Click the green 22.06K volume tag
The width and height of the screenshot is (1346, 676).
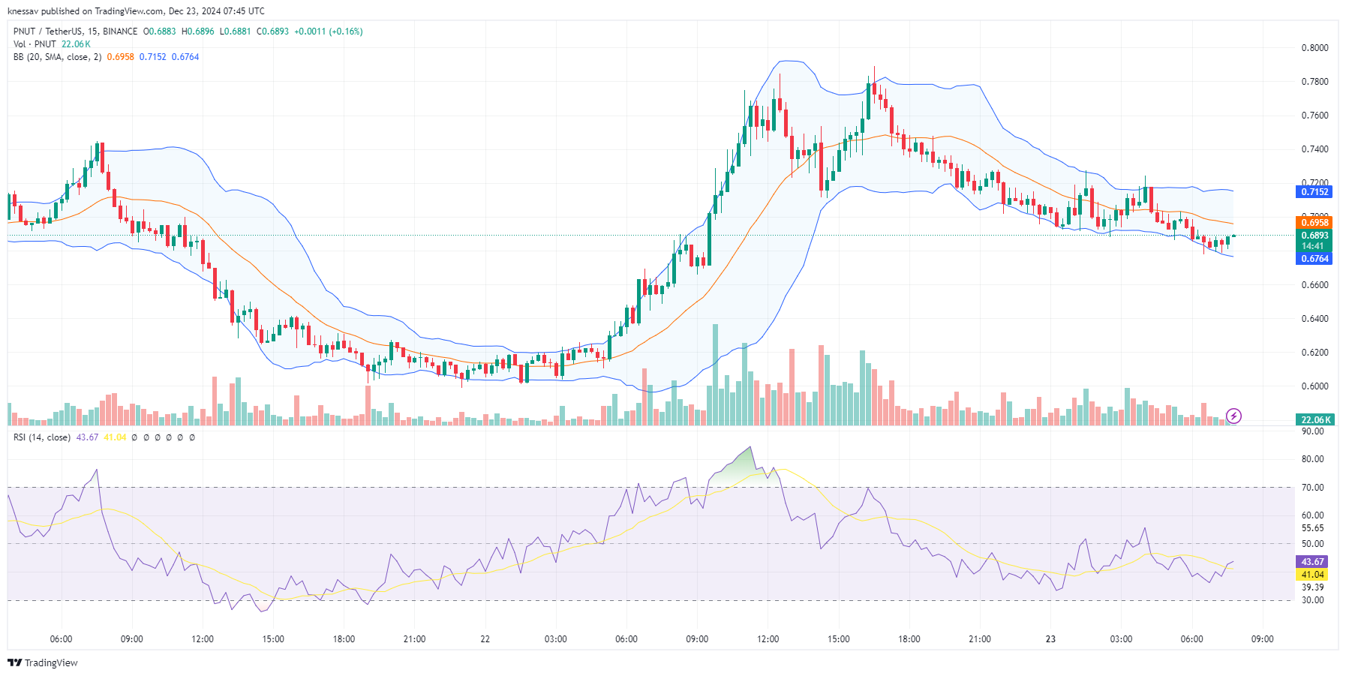coord(1314,420)
